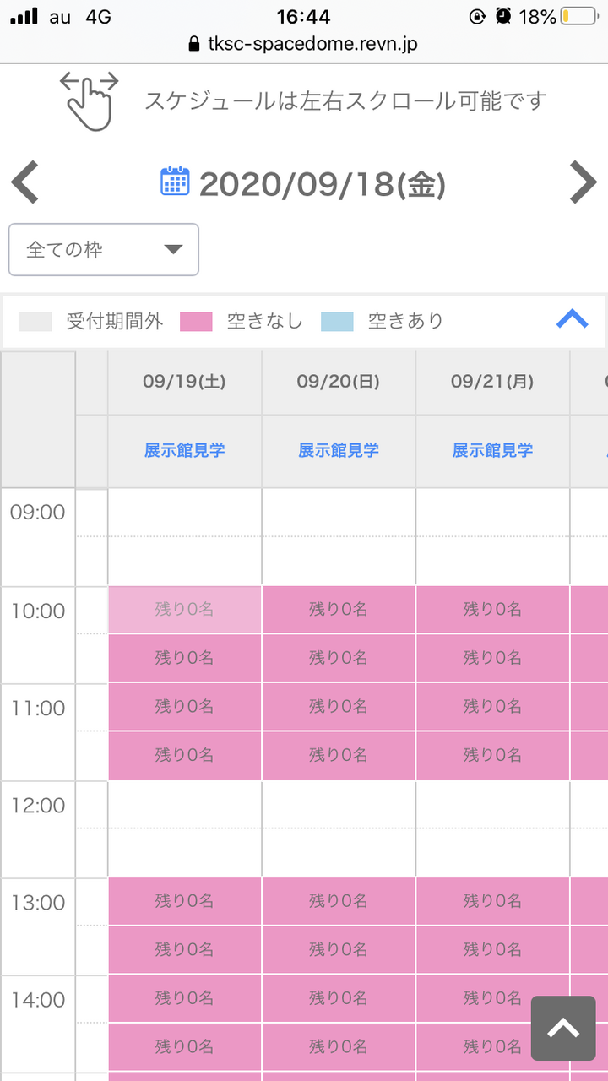Tap the blue 空きあり legend swatch
Screen dimensions: 608x1081
(x=337, y=322)
